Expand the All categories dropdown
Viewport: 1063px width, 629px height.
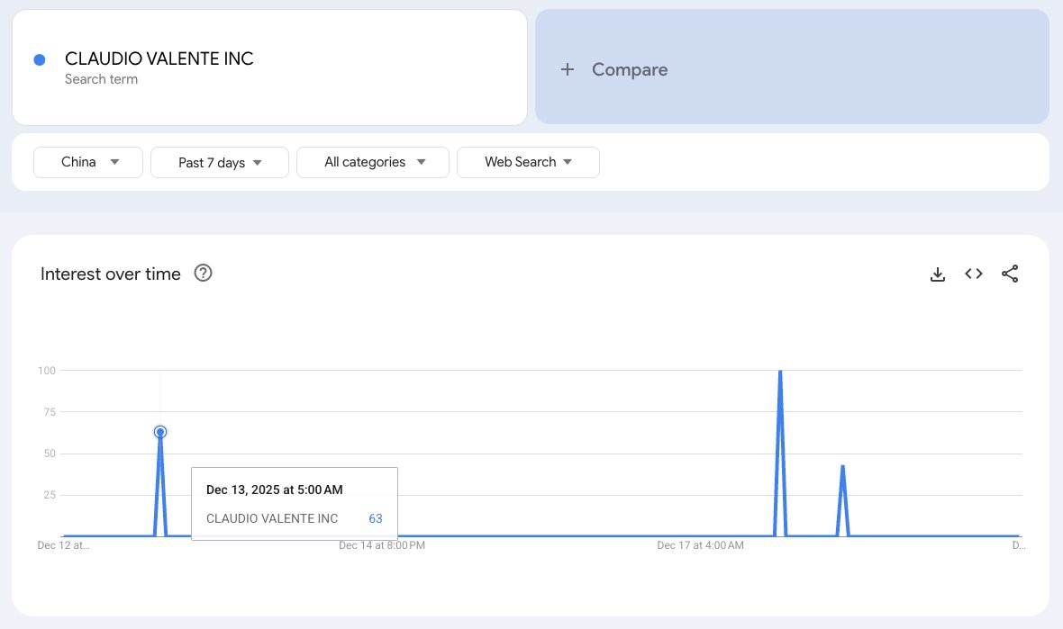point(372,162)
